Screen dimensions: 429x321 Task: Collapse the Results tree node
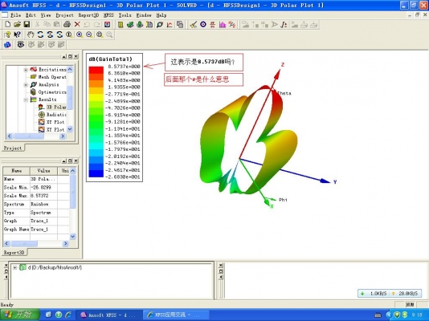click(x=26, y=100)
